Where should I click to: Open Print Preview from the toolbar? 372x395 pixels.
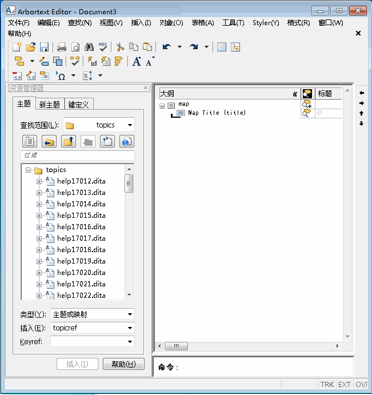point(75,47)
